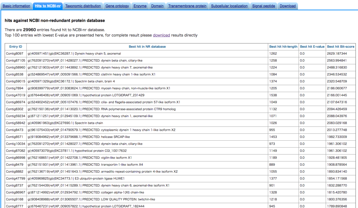This screenshot has width=358, height=208.
Task: Switch to the Basic information tab
Action: pyautogui.click(x=16, y=6)
